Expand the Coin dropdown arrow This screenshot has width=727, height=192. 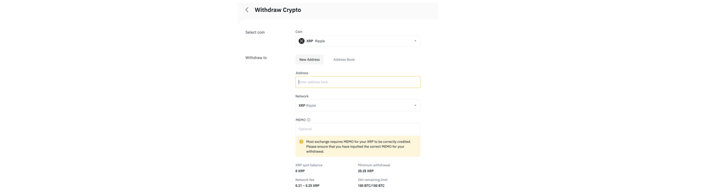point(415,41)
